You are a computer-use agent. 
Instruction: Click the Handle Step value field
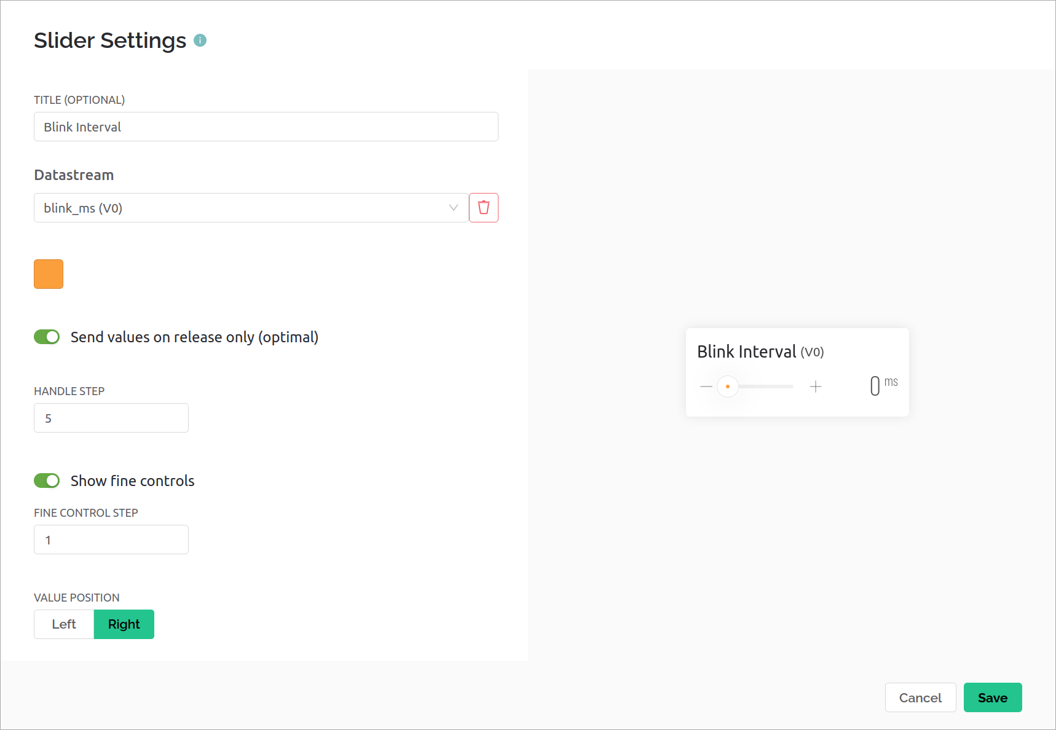(x=111, y=417)
